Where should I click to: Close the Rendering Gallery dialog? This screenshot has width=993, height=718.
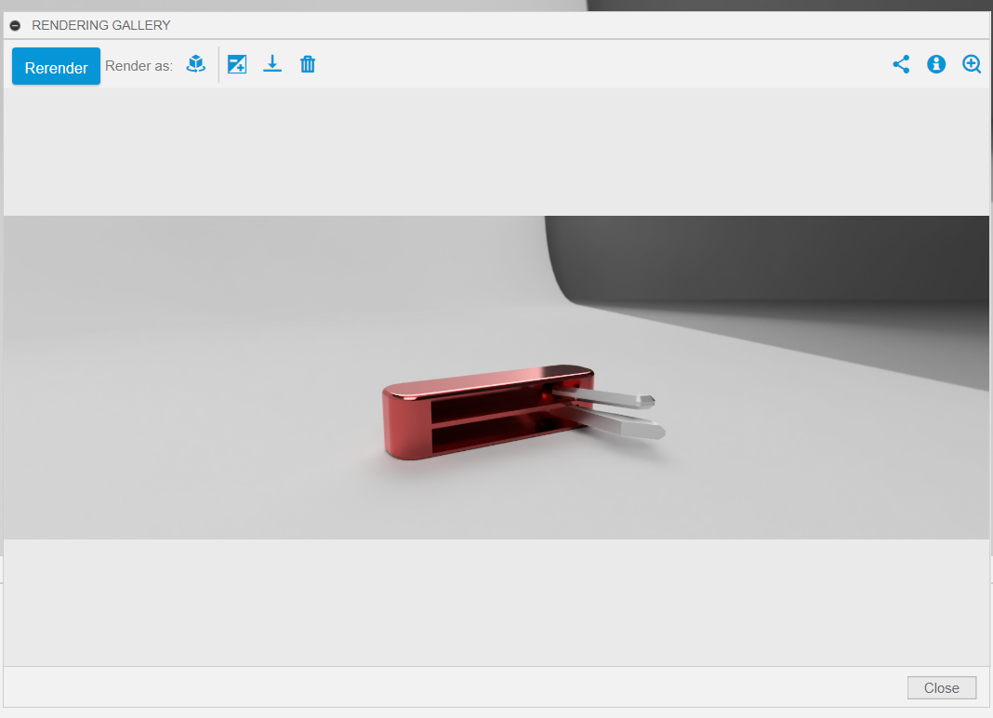tap(942, 687)
